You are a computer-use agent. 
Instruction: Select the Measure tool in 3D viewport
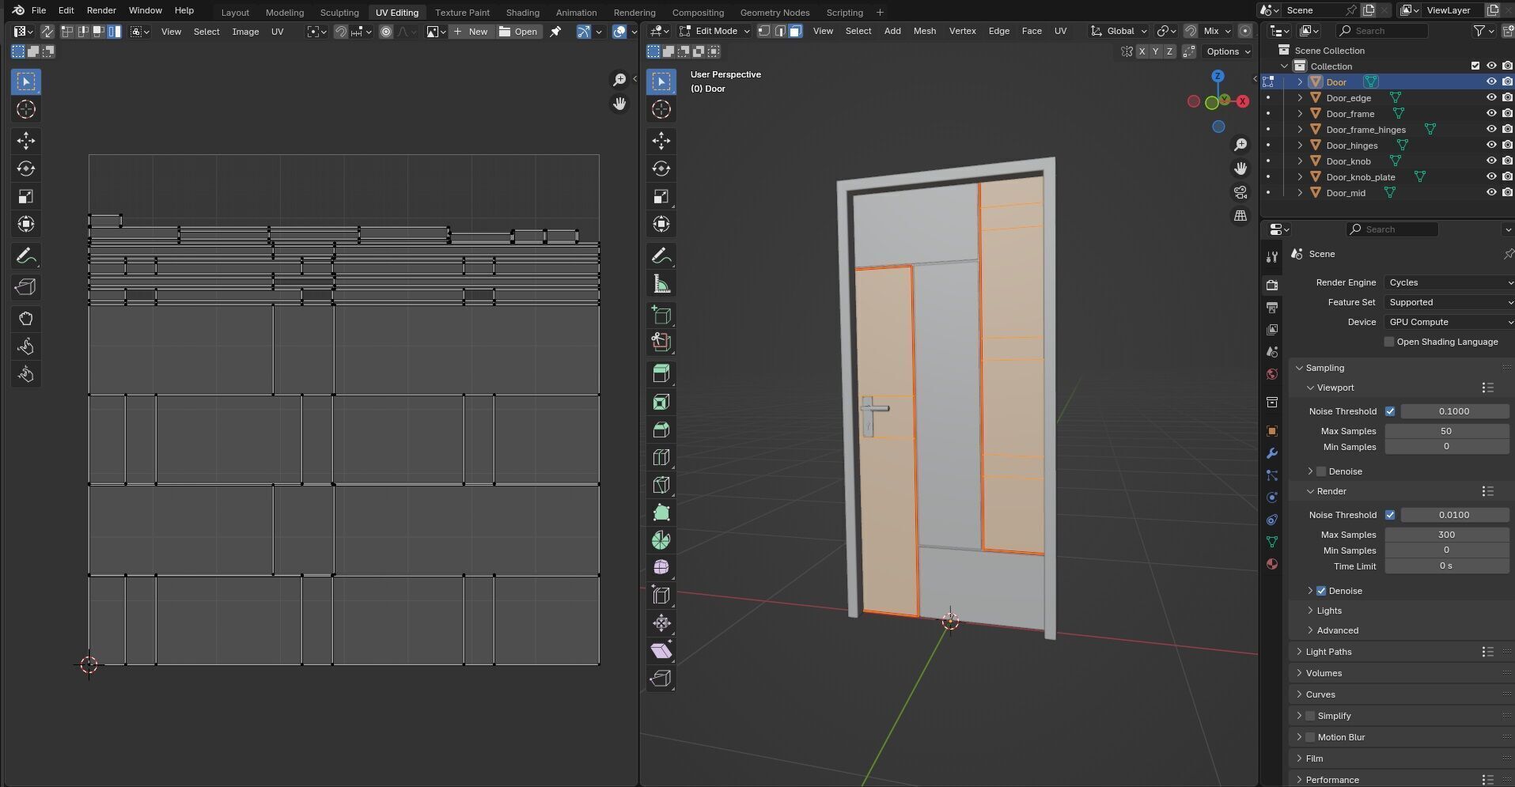pyautogui.click(x=661, y=284)
